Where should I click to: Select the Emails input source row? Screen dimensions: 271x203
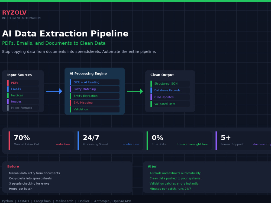coord(23,89)
